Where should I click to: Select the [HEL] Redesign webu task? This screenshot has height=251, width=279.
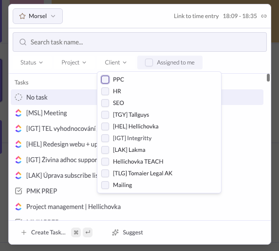(61, 145)
